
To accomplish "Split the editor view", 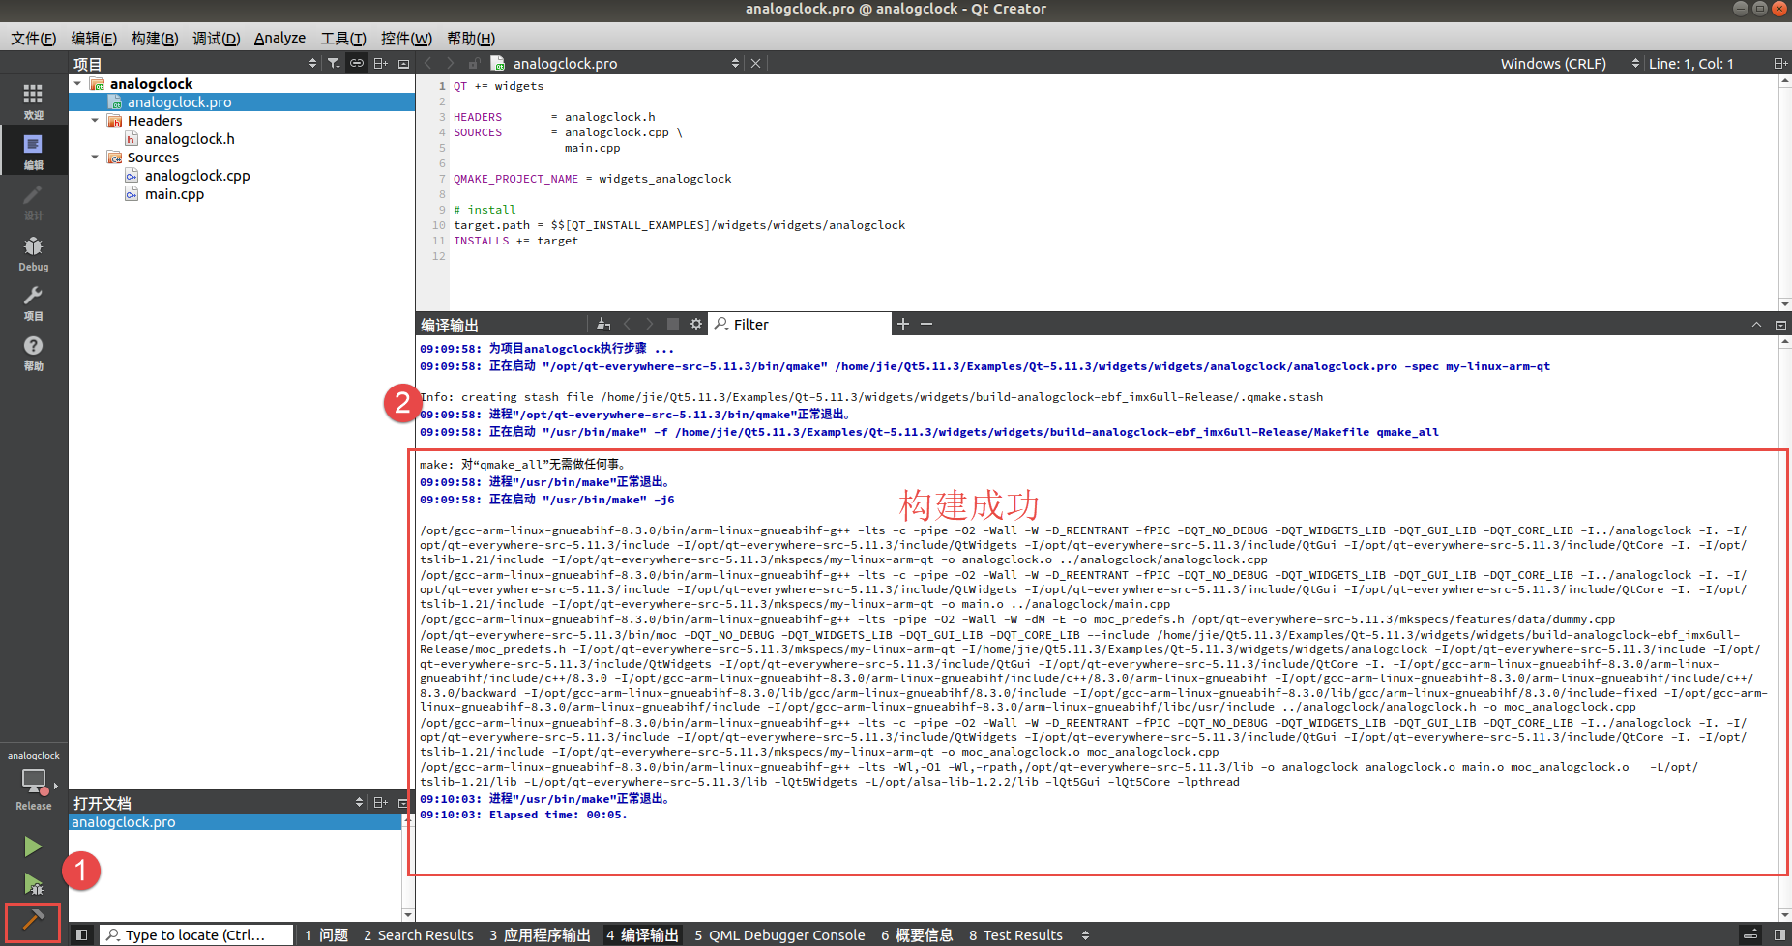I will point(1779,63).
